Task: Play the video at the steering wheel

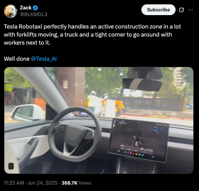Action: point(75,134)
